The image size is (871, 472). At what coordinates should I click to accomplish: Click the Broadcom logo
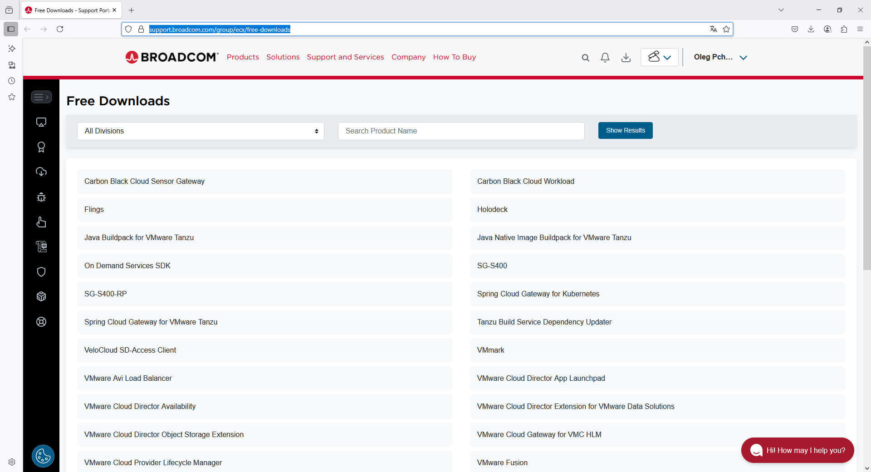pyautogui.click(x=172, y=57)
